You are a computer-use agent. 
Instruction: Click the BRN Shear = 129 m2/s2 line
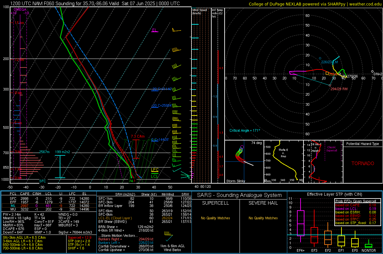click(x=126, y=227)
